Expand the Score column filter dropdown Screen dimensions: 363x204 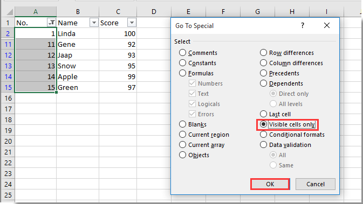pyautogui.click(x=132, y=23)
